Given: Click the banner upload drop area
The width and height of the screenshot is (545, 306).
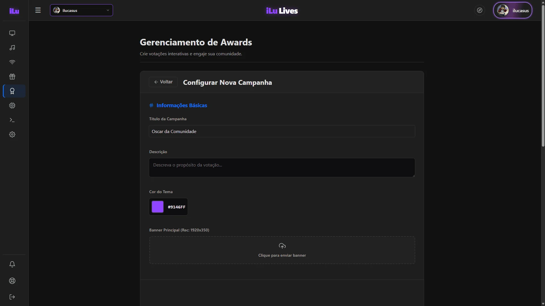Looking at the screenshot, I should pos(282,250).
